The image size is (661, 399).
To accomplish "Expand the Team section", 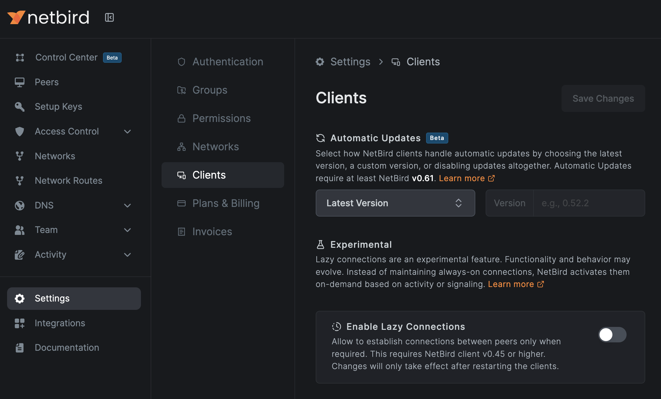I will tap(127, 230).
